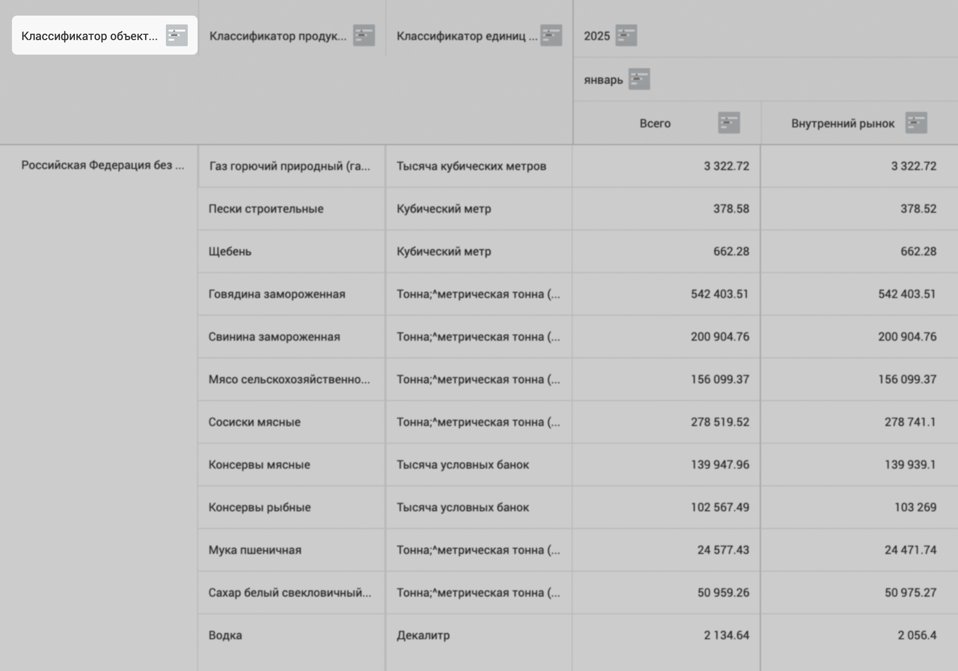Image resolution: width=958 pixels, height=671 pixels.
Task: Click filter icon next to Классификатор объект
Action: click(x=176, y=35)
